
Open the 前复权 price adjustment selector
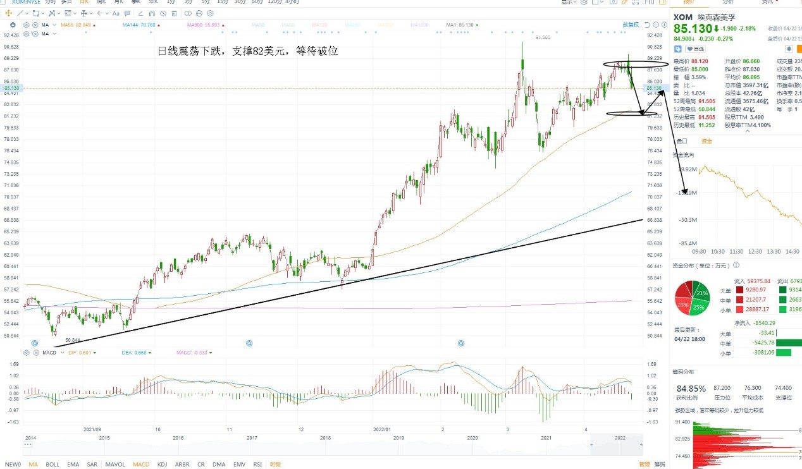click(631, 25)
